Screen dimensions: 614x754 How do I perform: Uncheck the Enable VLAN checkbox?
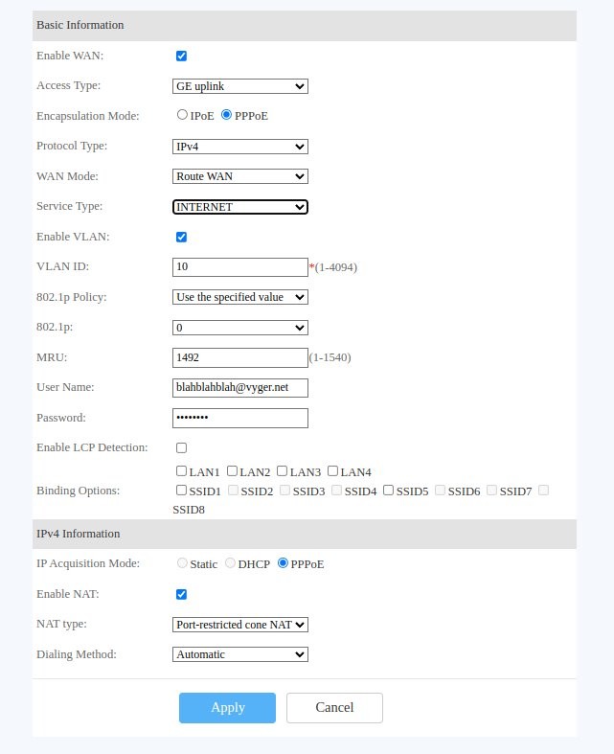[181, 237]
